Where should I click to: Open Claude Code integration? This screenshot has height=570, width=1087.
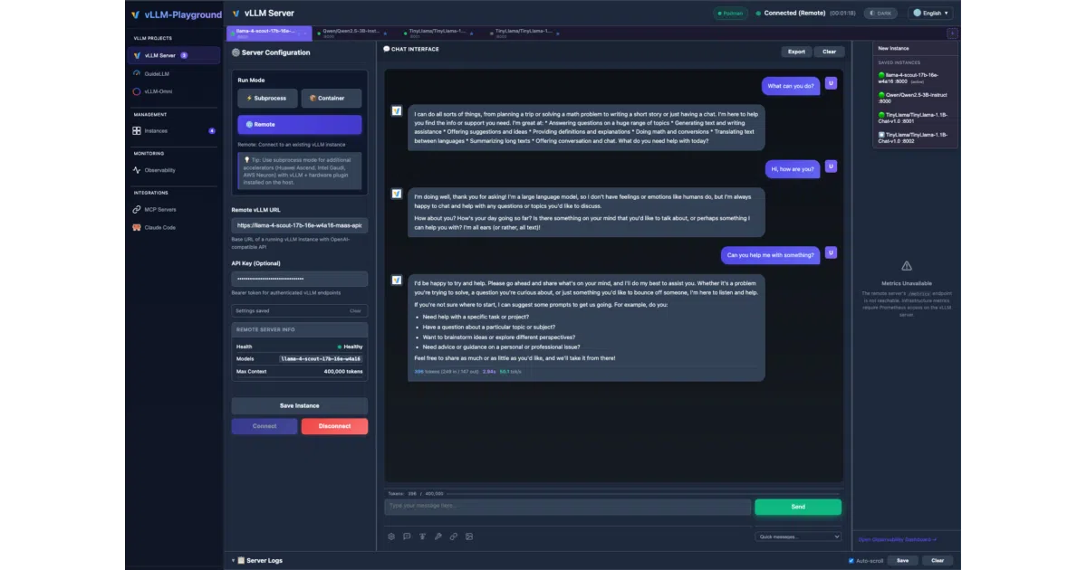click(x=173, y=227)
